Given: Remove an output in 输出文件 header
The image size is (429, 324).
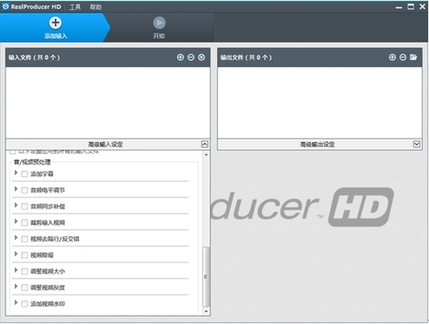Looking at the screenshot, I should coord(403,57).
